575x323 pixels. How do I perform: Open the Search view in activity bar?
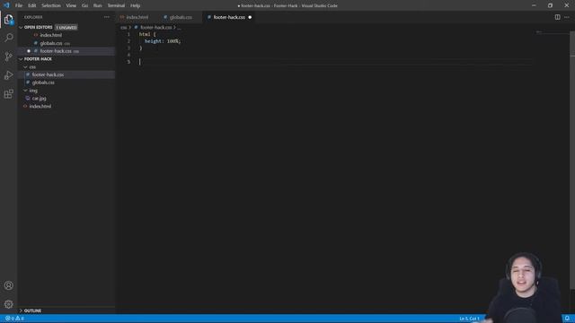(x=8, y=38)
